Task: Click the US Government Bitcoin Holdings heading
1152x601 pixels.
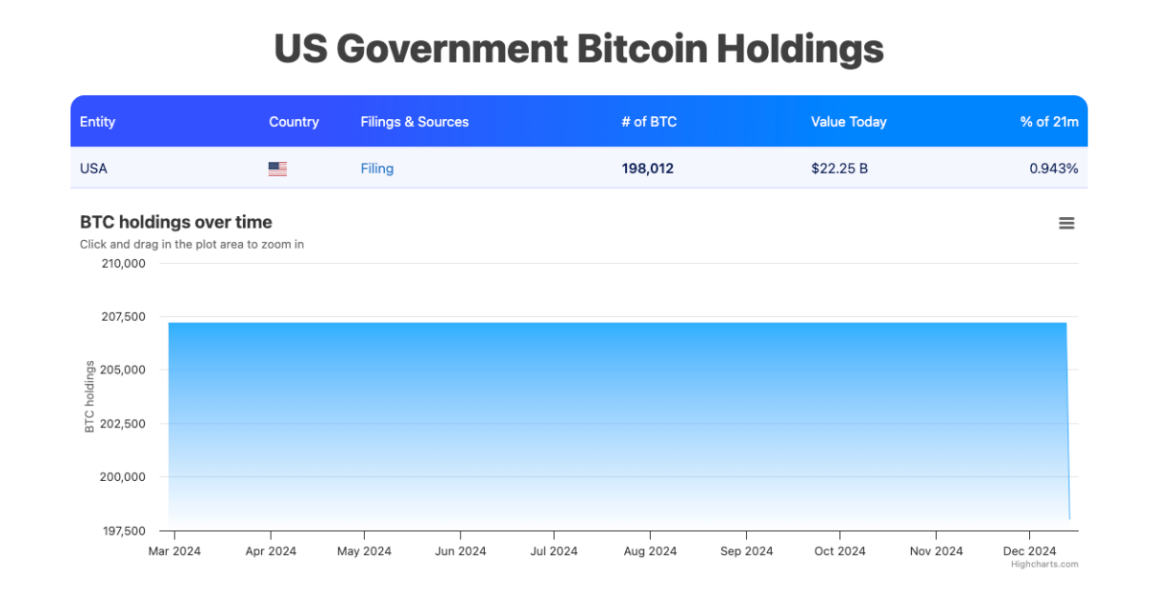Action: coord(579,49)
